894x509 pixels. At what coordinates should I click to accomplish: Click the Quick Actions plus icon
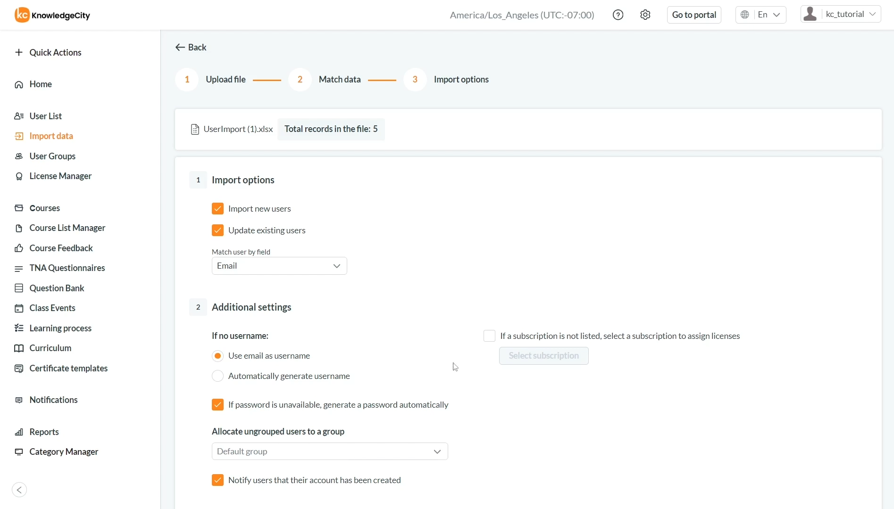[19, 52]
